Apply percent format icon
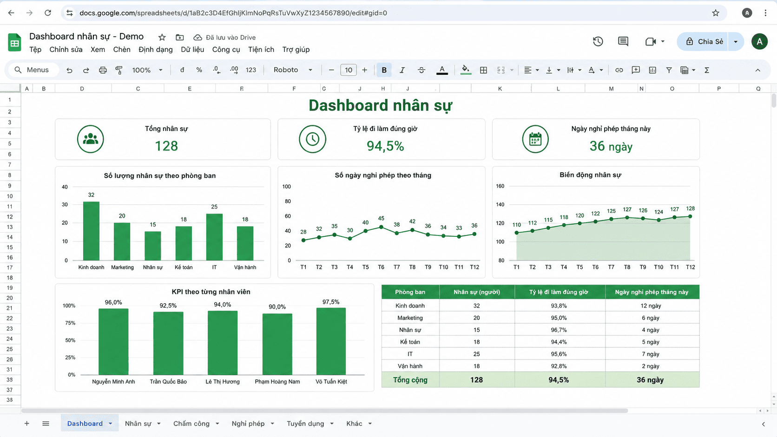Screen dimensions: 777x437 [199, 70]
